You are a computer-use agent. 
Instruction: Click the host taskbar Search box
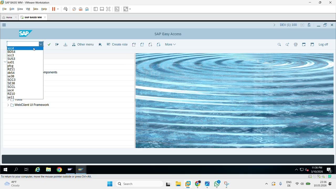pyautogui.click(x=139, y=184)
